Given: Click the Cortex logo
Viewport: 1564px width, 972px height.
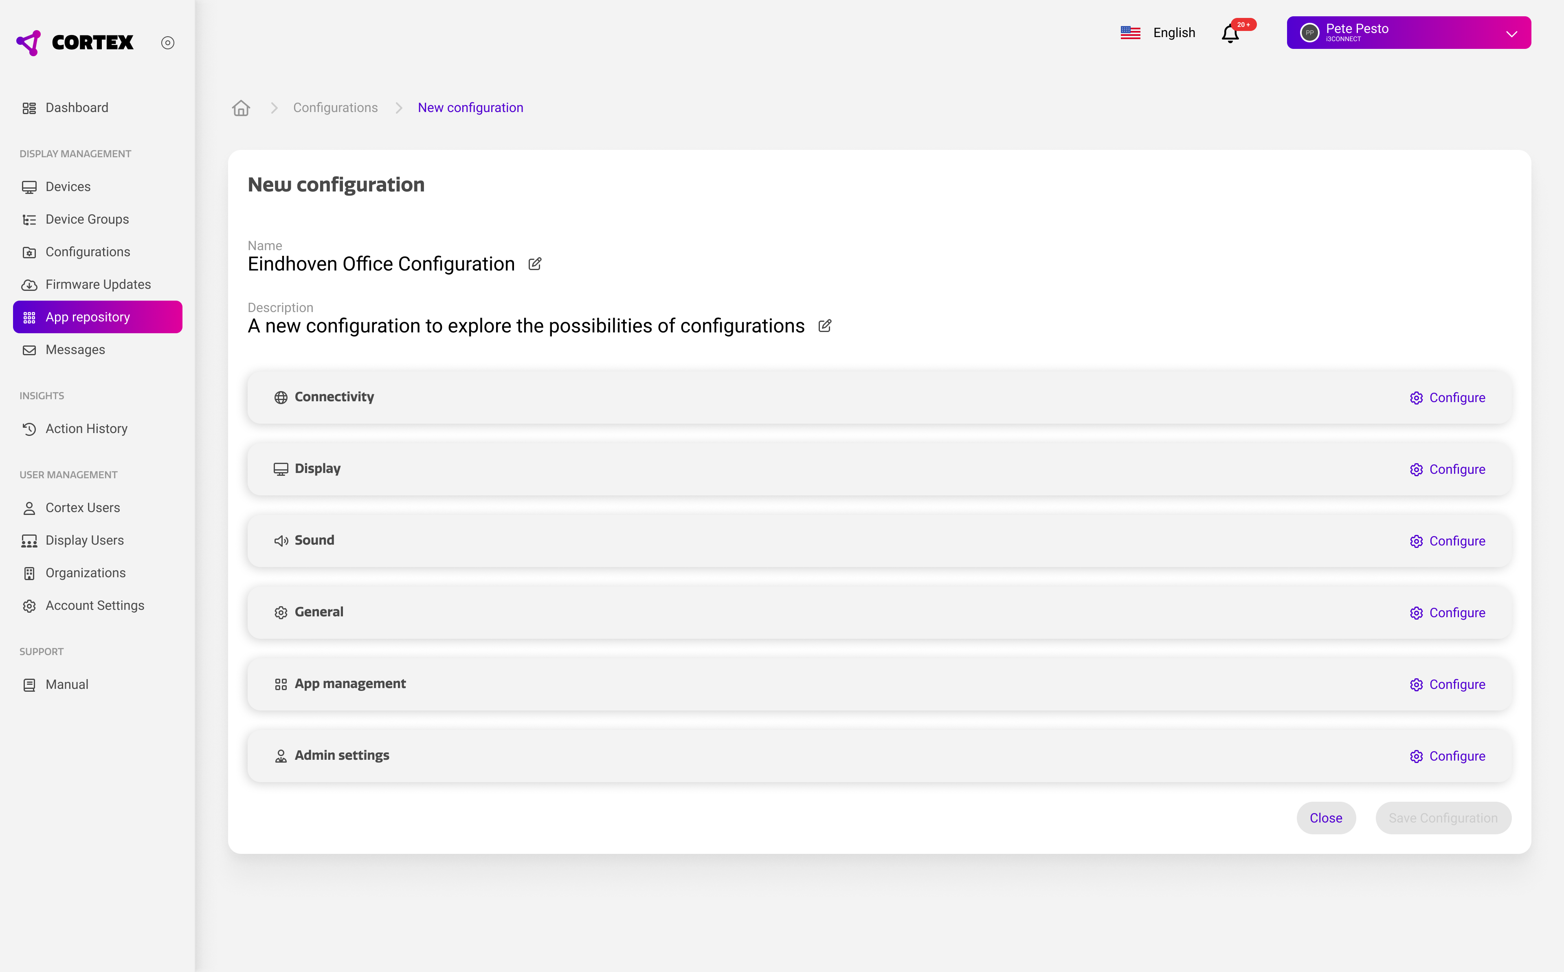Looking at the screenshot, I should 75,42.
